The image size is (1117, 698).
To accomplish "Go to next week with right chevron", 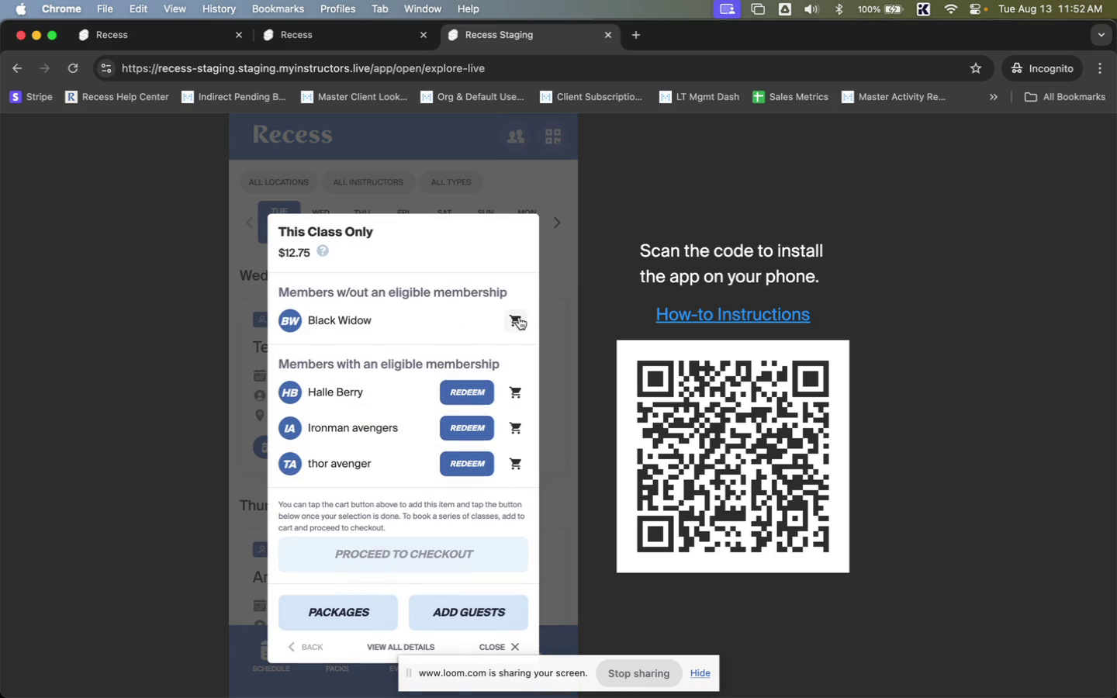I will click(x=557, y=223).
